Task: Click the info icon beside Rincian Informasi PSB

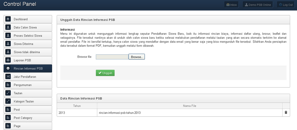Action: [8, 68]
